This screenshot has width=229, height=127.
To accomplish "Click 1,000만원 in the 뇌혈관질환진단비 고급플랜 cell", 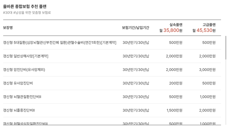I will 208,97.
